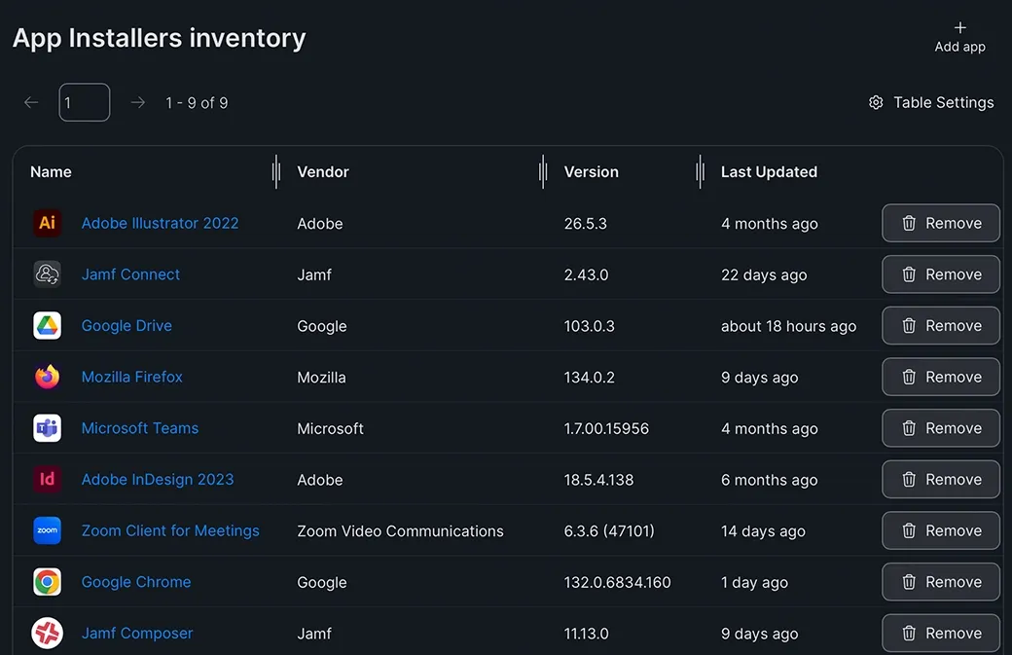Click trash icon in Microsoft Teams row
1012x655 pixels.
[909, 428]
